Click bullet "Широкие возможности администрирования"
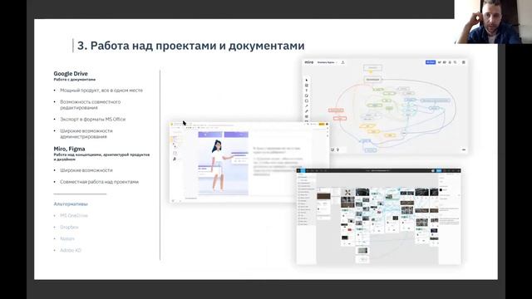Image resolution: width=532 pixels, height=299 pixels. click(86, 134)
